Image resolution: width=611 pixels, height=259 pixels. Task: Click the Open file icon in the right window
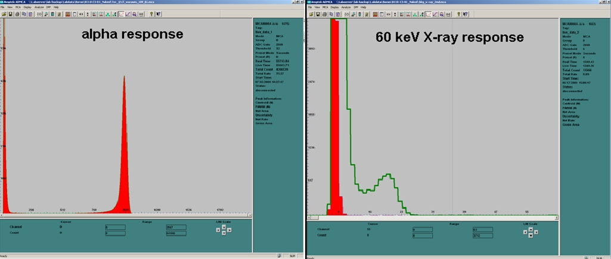click(x=311, y=14)
